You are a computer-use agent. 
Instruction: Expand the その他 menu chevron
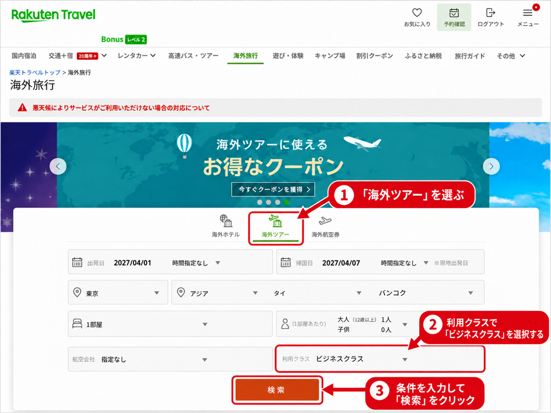point(522,56)
